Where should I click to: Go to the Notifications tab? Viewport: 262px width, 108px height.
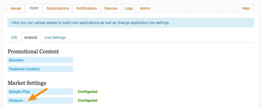pos(87,8)
